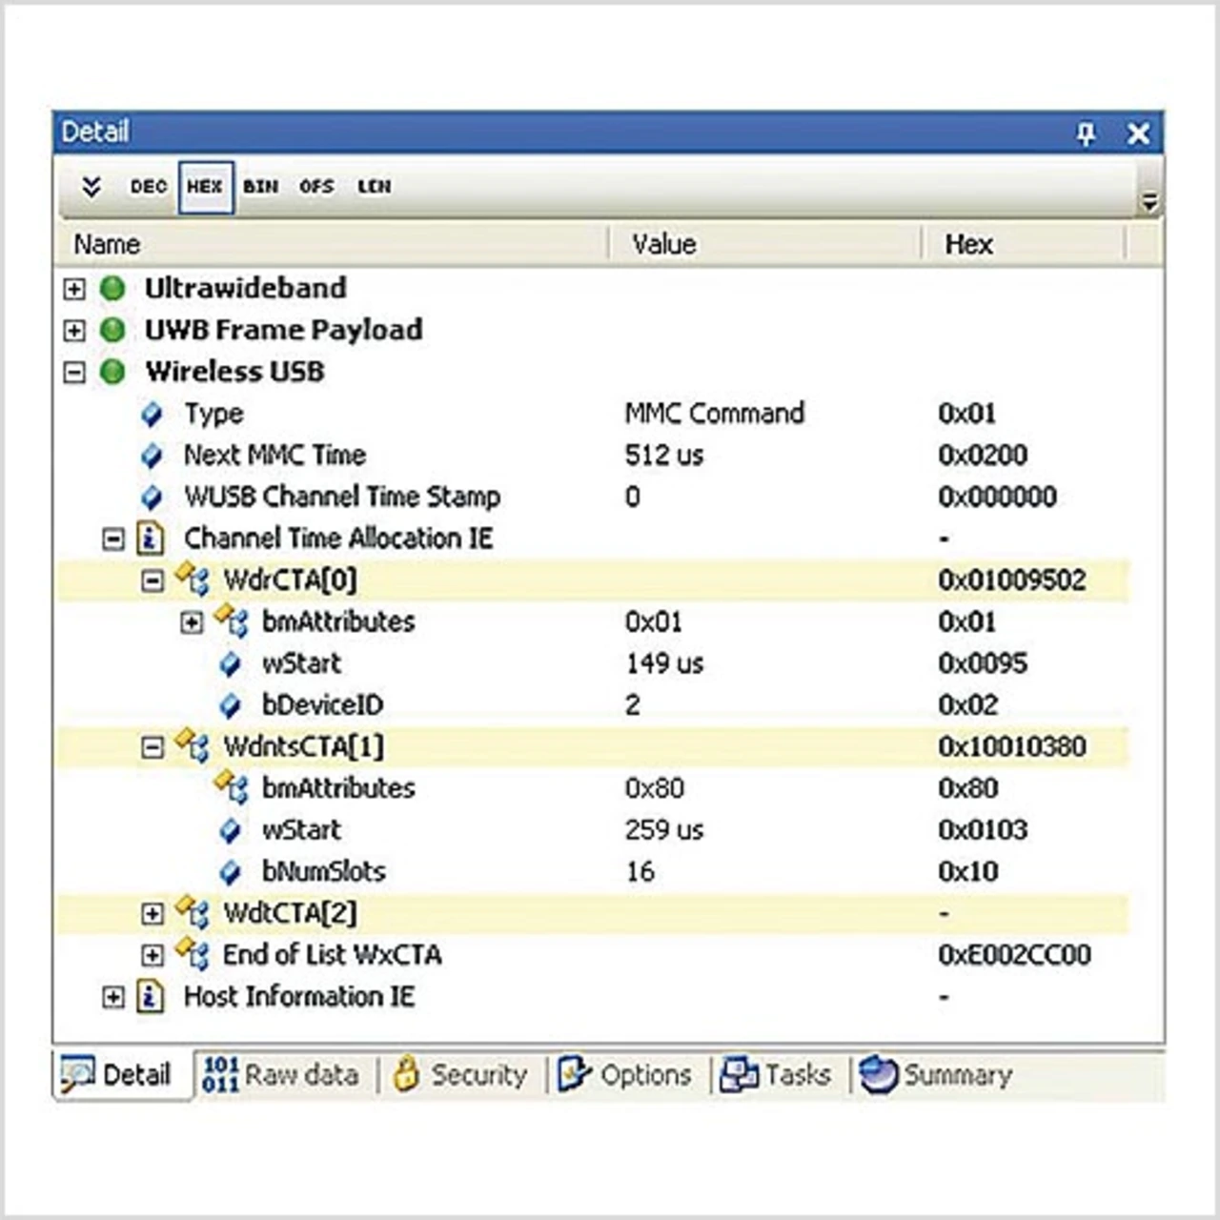The width and height of the screenshot is (1220, 1220).
Task: Switch to the Raw data tab
Action: pyautogui.click(x=282, y=1075)
